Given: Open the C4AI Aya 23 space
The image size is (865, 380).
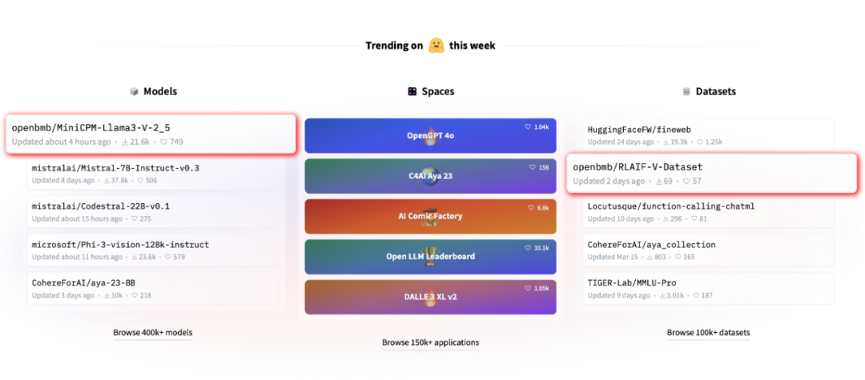Looking at the screenshot, I should point(430,176).
